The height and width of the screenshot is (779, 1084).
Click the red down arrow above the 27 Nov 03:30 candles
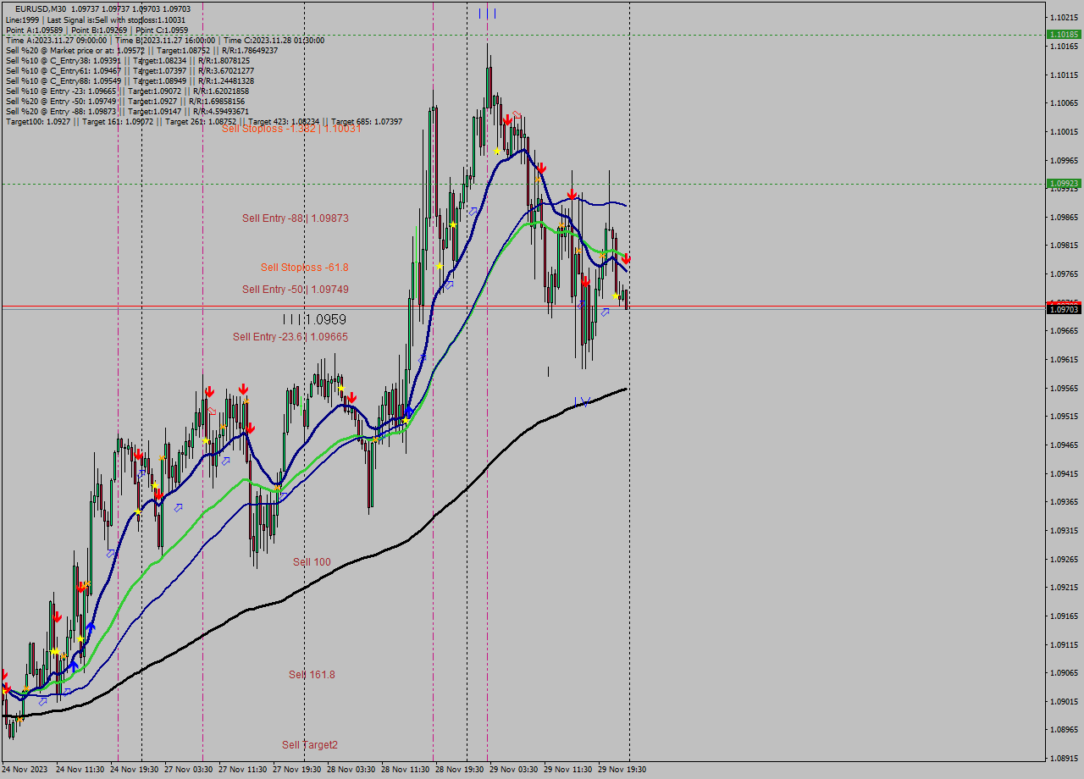(210, 391)
